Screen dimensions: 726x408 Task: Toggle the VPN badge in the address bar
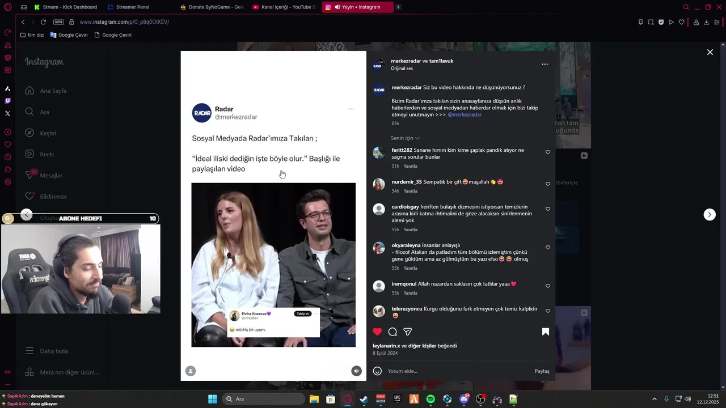pyautogui.click(x=58, y=22)
